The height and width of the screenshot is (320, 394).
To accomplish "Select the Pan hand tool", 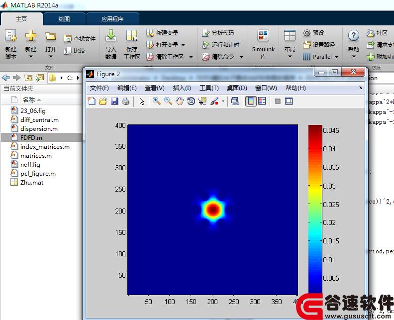I will click(180, 102).
